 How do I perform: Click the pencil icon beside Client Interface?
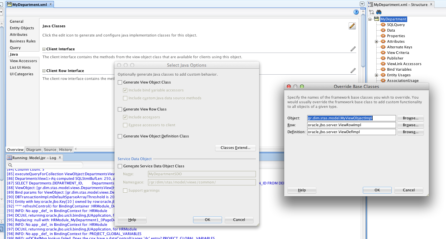[353, 49]
